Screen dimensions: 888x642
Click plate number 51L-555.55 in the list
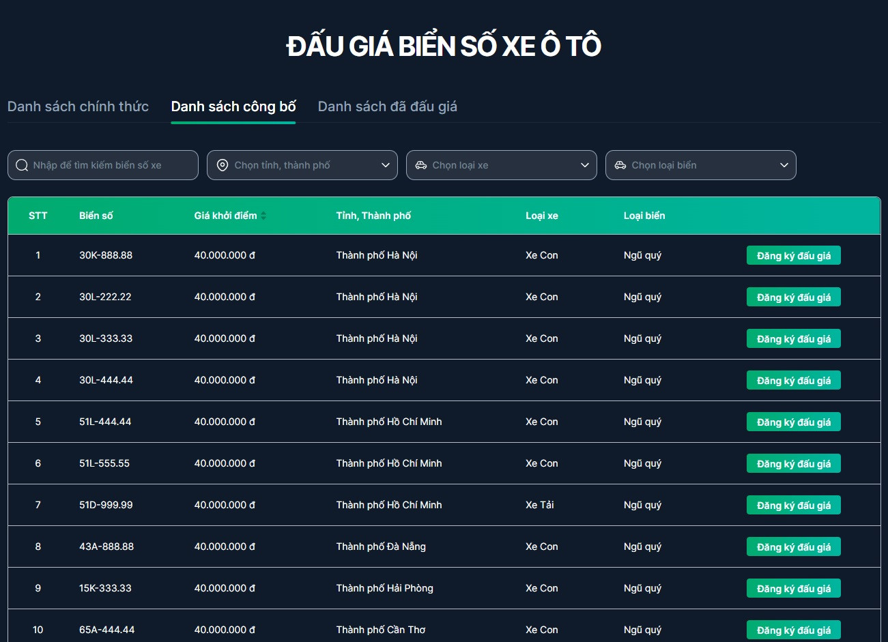pos(104,463)
